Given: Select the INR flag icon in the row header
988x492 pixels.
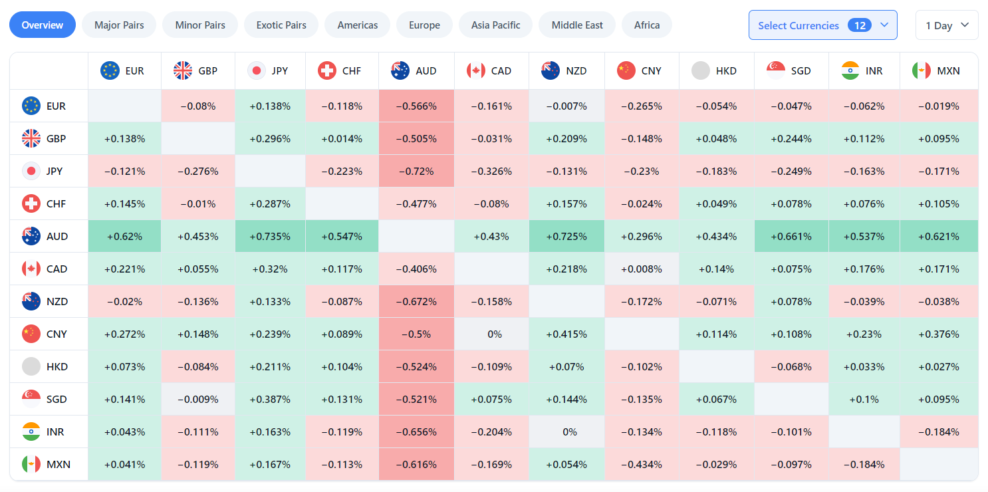Looking at the screenshot, I should point(31,431).
